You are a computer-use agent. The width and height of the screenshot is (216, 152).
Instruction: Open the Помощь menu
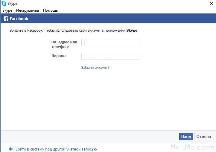[x=50, y=10]
